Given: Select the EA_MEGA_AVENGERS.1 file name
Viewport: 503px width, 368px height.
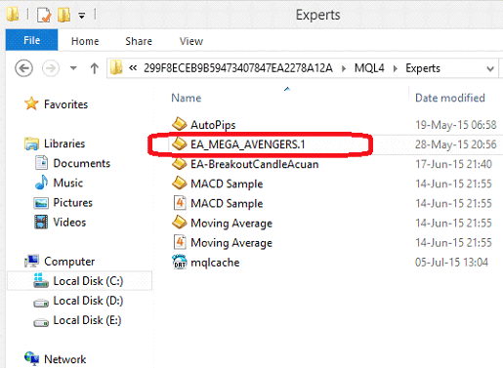Looking at the screenshot, I should click(x=248, y=144).
